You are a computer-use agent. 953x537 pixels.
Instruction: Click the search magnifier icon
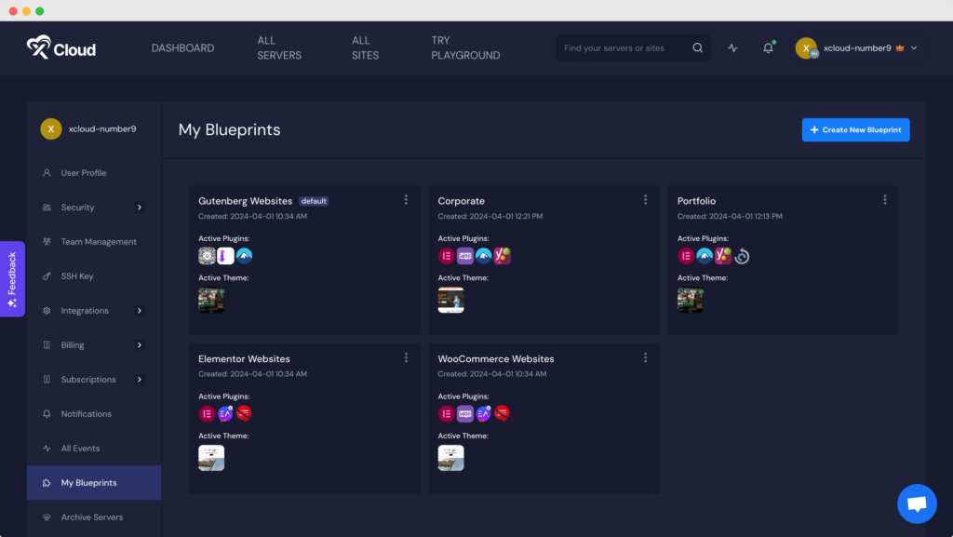(x=697, y=47)
